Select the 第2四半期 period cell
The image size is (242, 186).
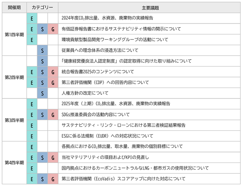tap(14, 77)
